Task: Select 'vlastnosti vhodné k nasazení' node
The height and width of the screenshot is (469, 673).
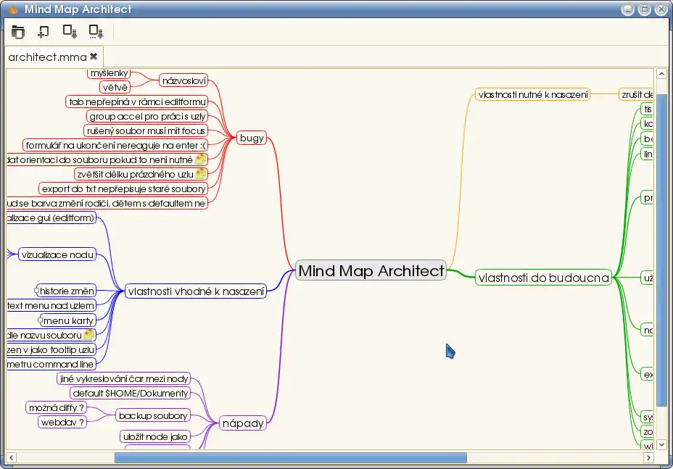Action: pos(196,291)
